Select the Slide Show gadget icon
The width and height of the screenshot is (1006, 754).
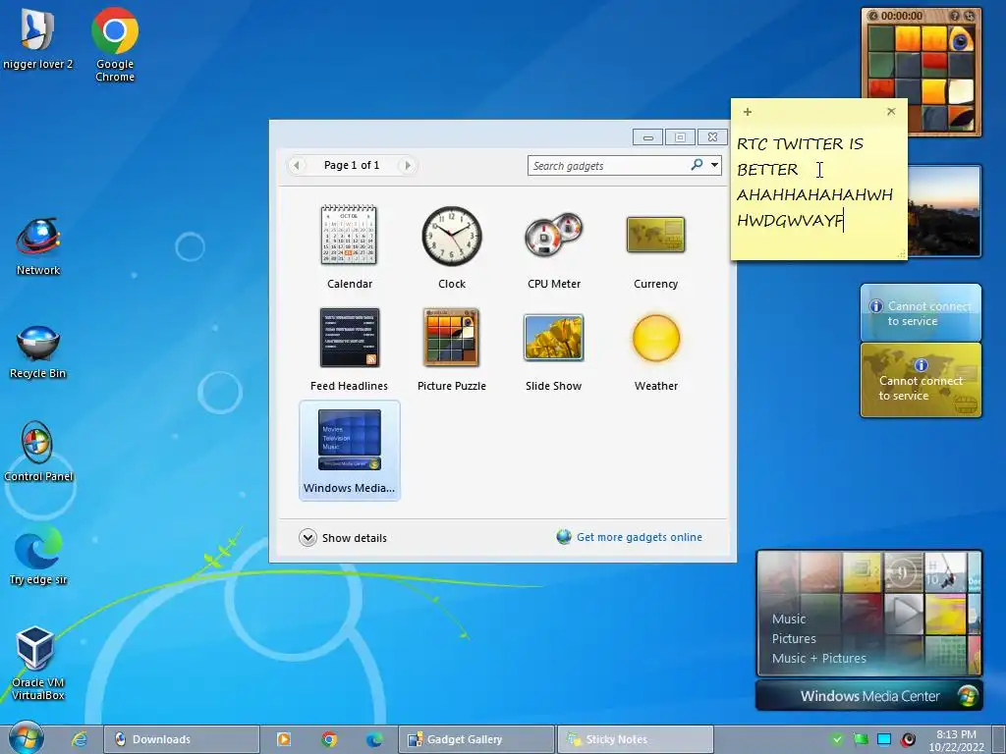tap(554, 338)
